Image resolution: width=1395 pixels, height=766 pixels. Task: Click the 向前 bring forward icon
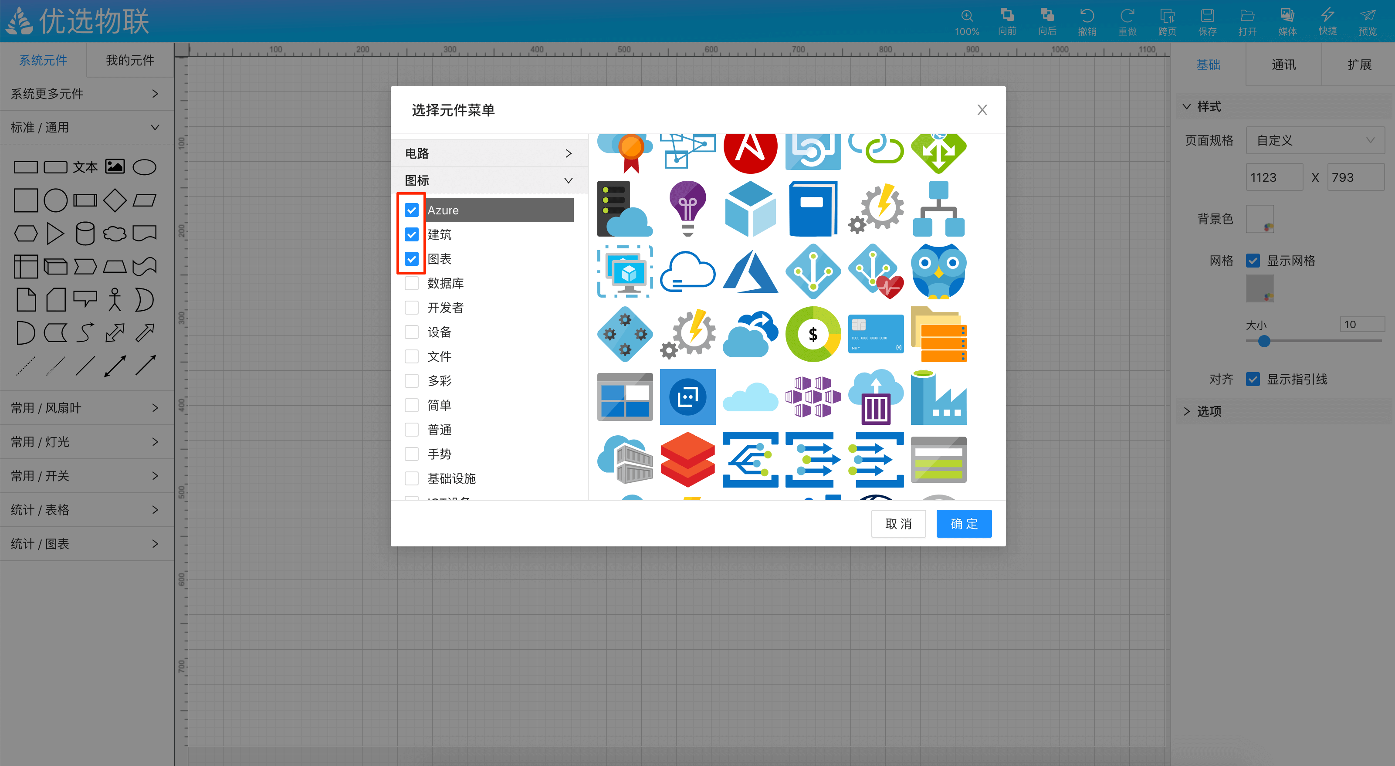pyautogui.click(x=1007, y=22)
